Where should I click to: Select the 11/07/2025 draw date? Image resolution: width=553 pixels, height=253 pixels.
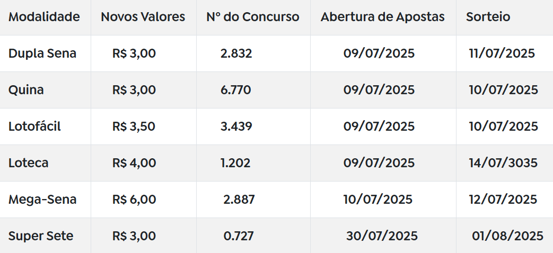(502, 53)
